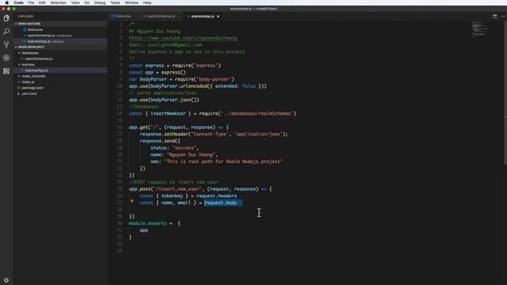Click the EXPLORER panel title
This screenshot has width=507, height=285.
pos(25,16)
